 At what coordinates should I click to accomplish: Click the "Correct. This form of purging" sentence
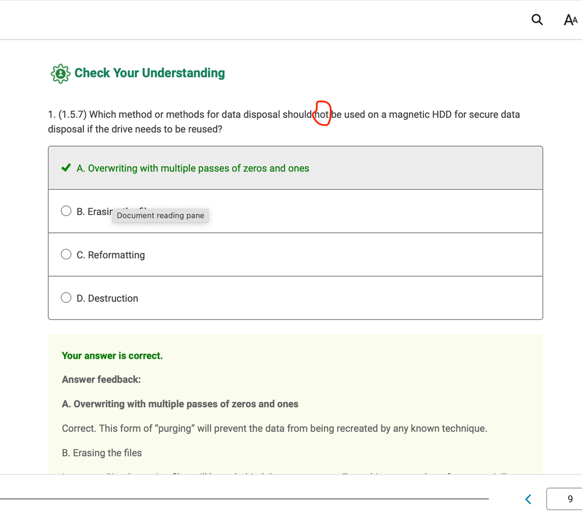[274, 429]
